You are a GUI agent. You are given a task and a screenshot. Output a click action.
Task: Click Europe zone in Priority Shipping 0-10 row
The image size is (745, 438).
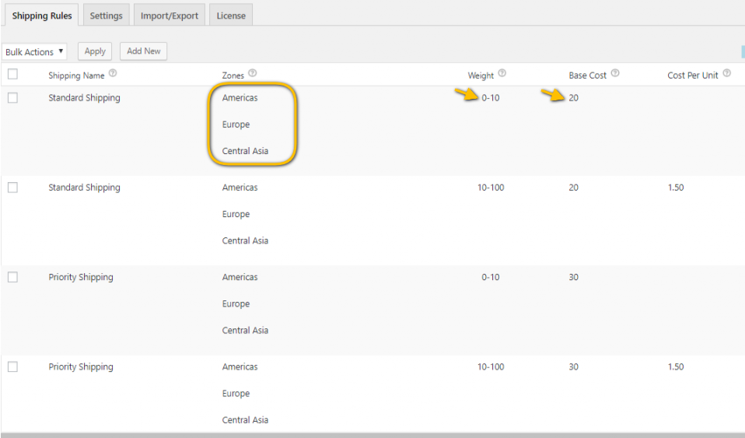click(x=236, y=303)
